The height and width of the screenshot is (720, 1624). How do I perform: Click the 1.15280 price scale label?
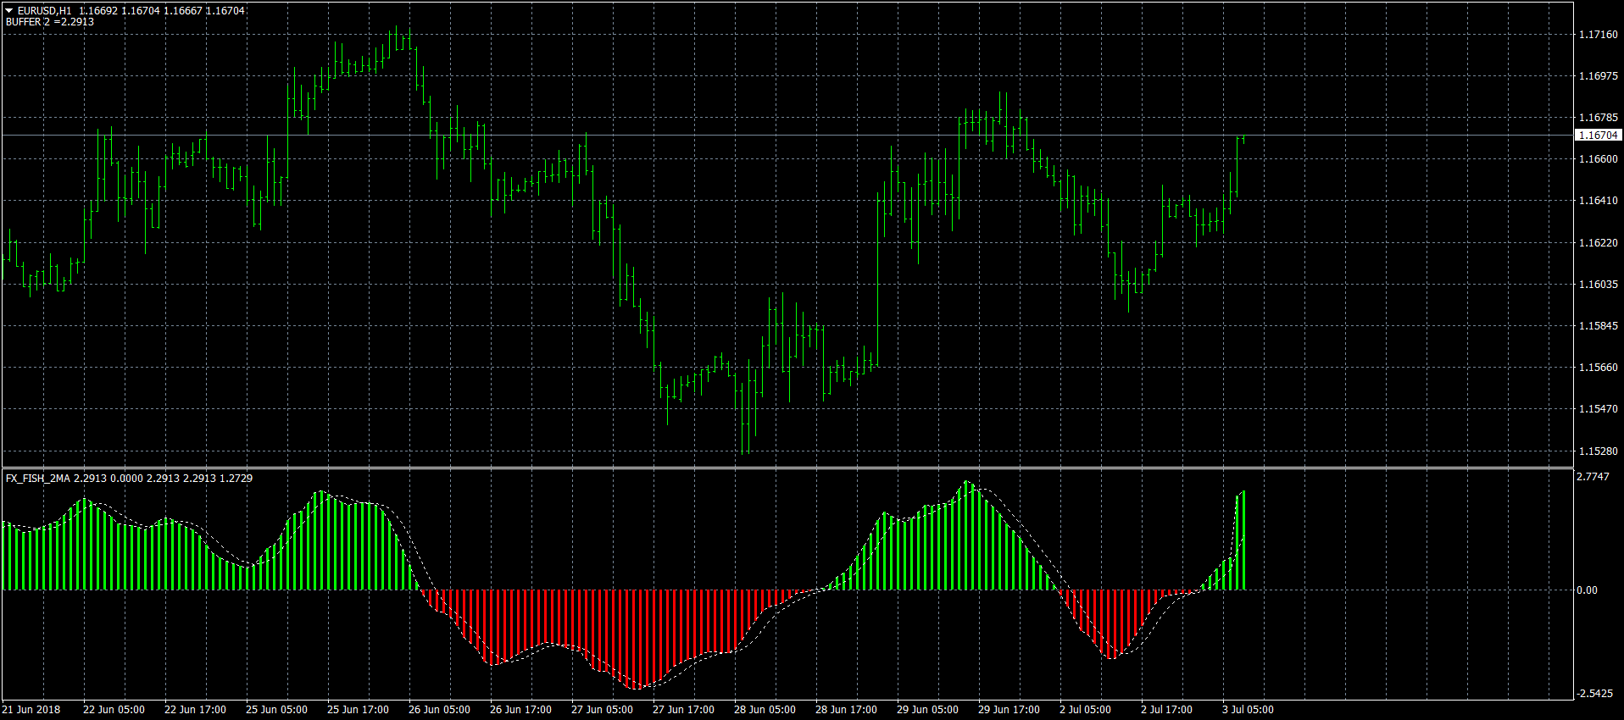(x=1599, y=451)
